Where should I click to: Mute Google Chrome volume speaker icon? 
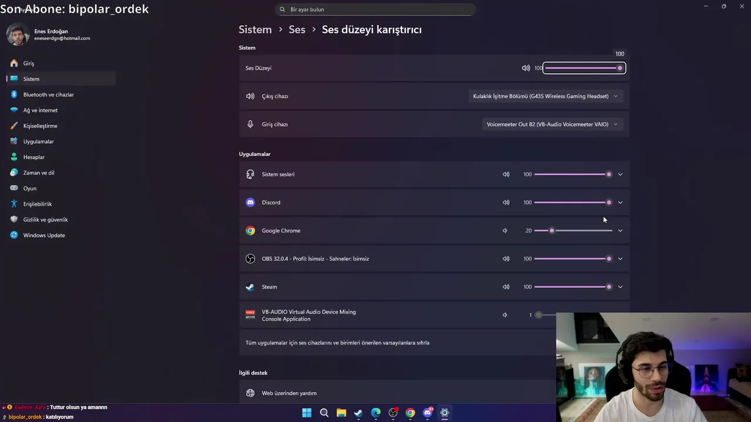click(x=505, y=230)
